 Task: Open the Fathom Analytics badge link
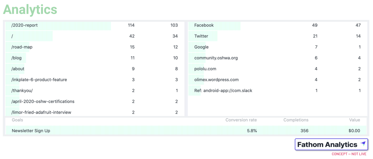point(331,144)
